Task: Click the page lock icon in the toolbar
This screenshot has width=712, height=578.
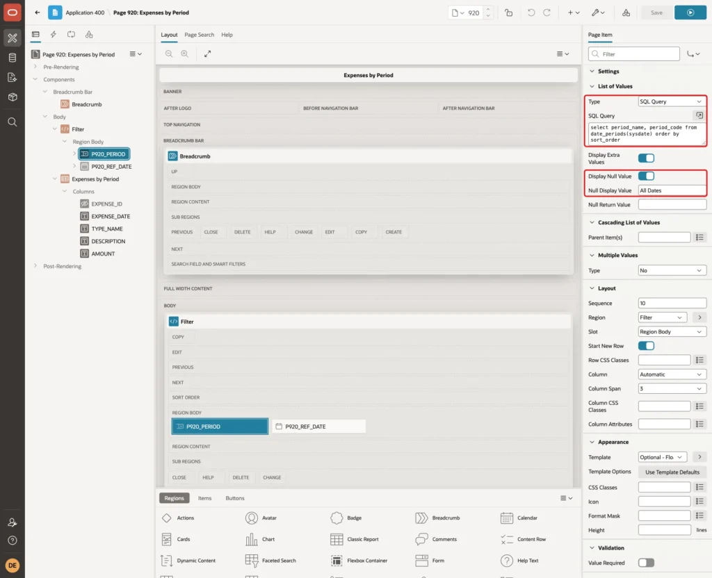Action: click(508, 13)
